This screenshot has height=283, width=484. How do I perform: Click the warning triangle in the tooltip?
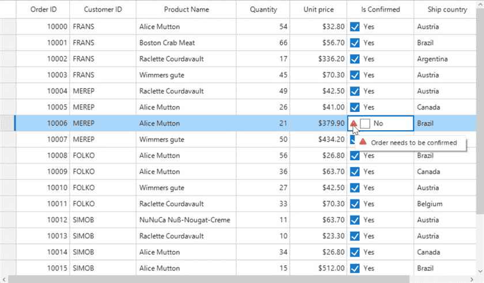coord(363,142)
